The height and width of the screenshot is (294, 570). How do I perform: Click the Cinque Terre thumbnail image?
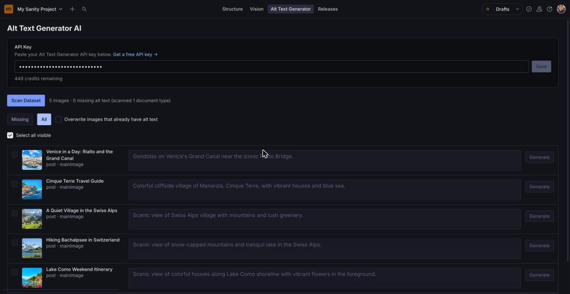click(x=32, y=189)
